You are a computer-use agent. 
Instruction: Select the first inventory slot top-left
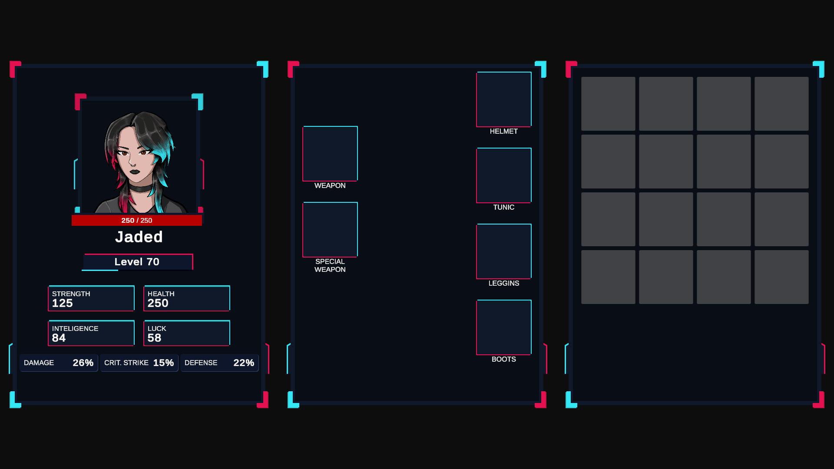pos(608,104)
